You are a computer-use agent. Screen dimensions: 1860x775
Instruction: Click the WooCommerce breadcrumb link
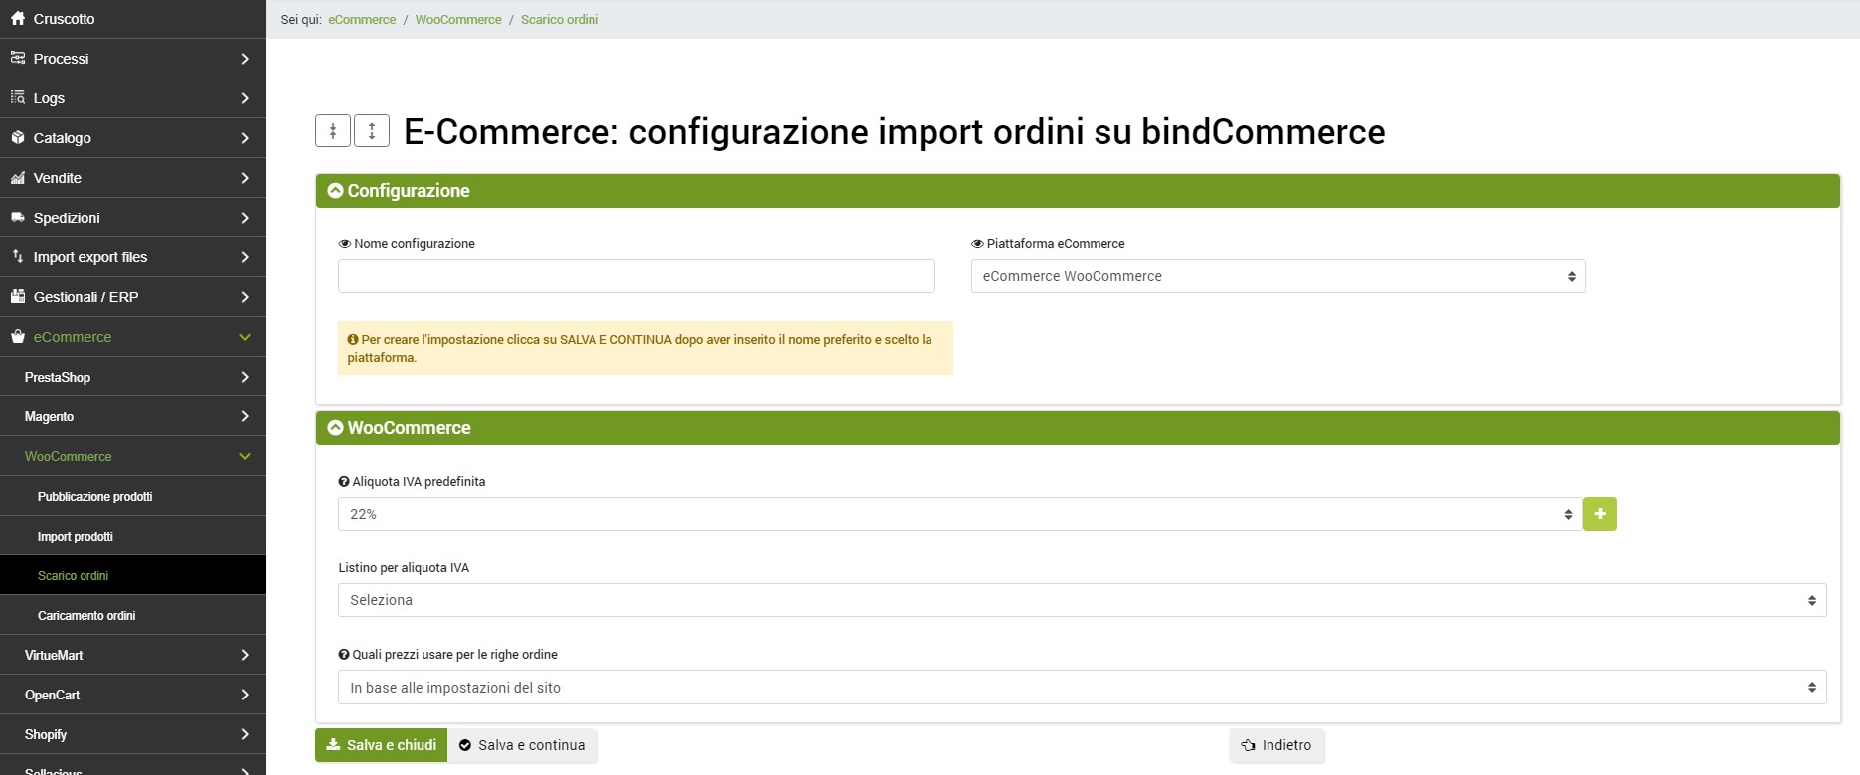coord(458,20)
